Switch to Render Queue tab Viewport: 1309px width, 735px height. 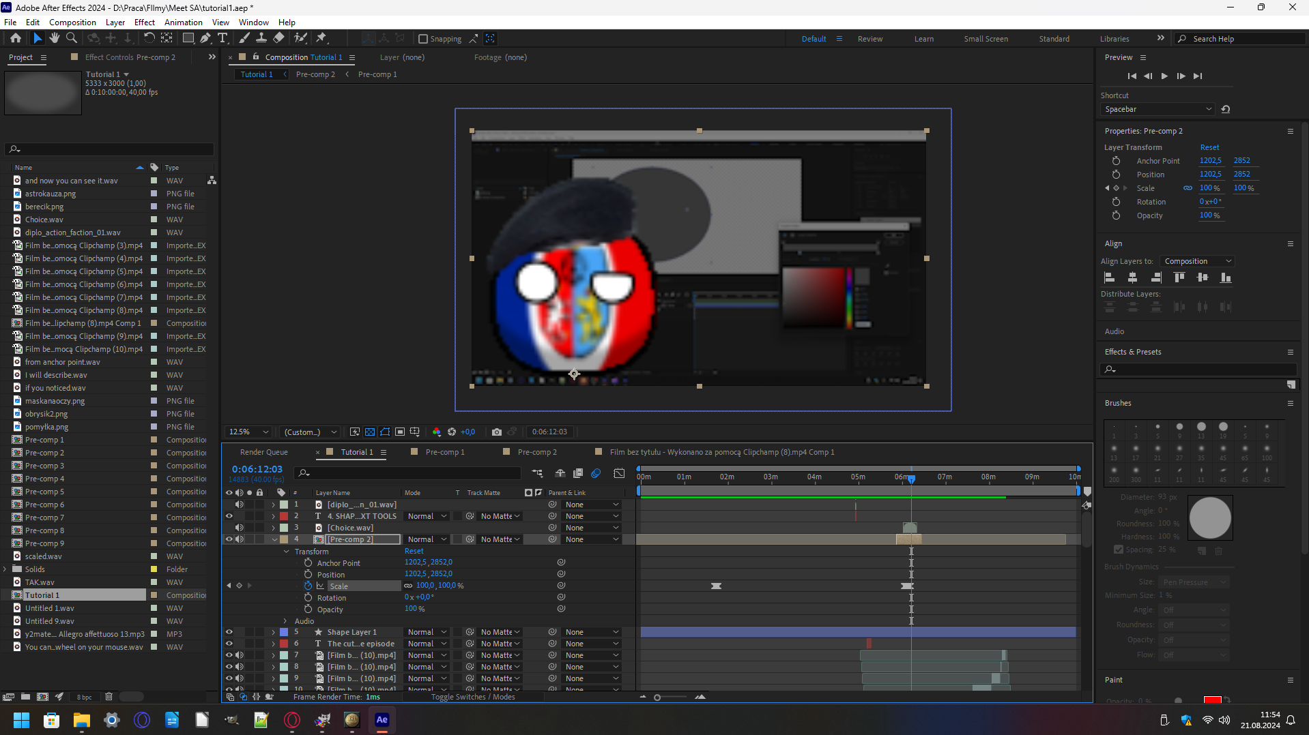pos(263,452)
